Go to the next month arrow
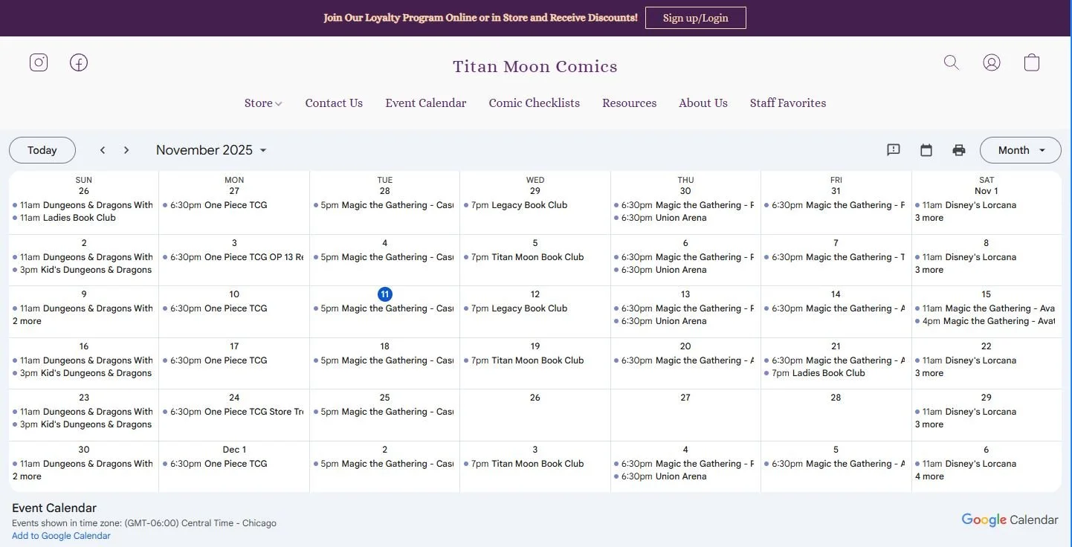Screen dimensions: 1072x547 pyautogui.click(x=126, y=150)
